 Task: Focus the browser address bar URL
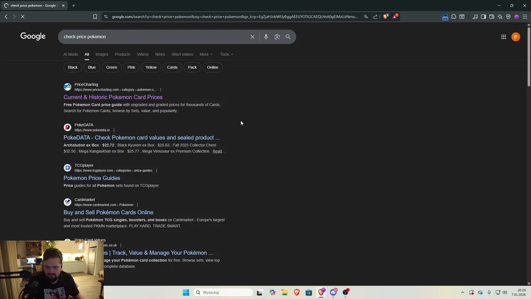tap(234, 17)
